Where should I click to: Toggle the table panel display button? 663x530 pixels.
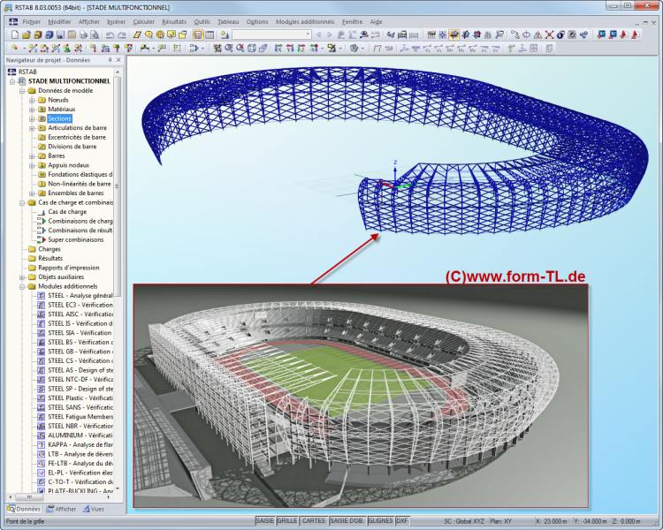210,34
